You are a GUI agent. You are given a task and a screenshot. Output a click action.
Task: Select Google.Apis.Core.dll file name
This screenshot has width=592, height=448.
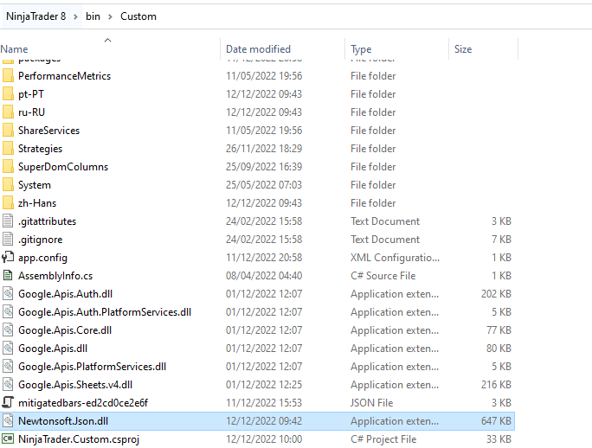(x=65, y=330)
